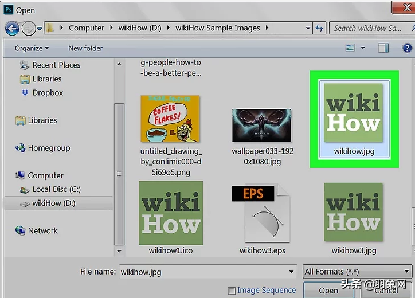Select Dropbox in the sidebar
This screenshot has height=298, width=415.
48,93
